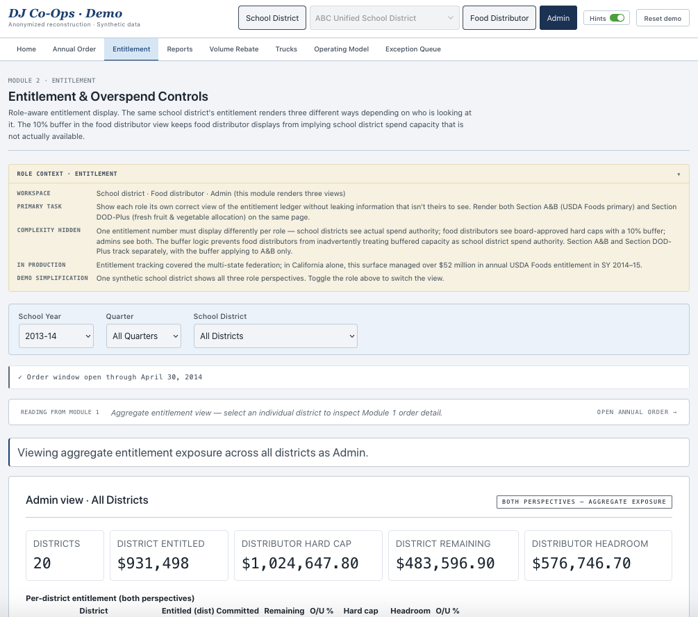Click the Reading From Module 1 label

60,412
